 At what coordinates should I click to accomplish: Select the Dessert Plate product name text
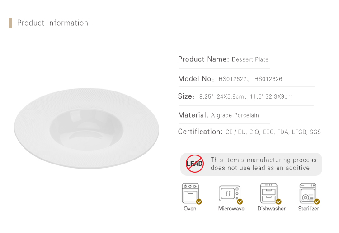(250, 59)
